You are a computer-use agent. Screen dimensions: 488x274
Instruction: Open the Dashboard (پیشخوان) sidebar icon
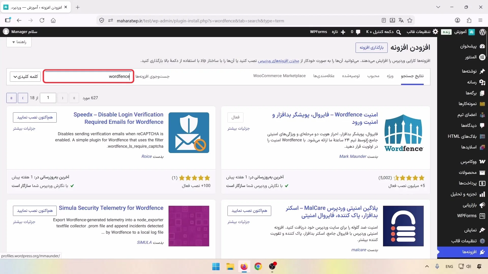[x=482, y=46]
